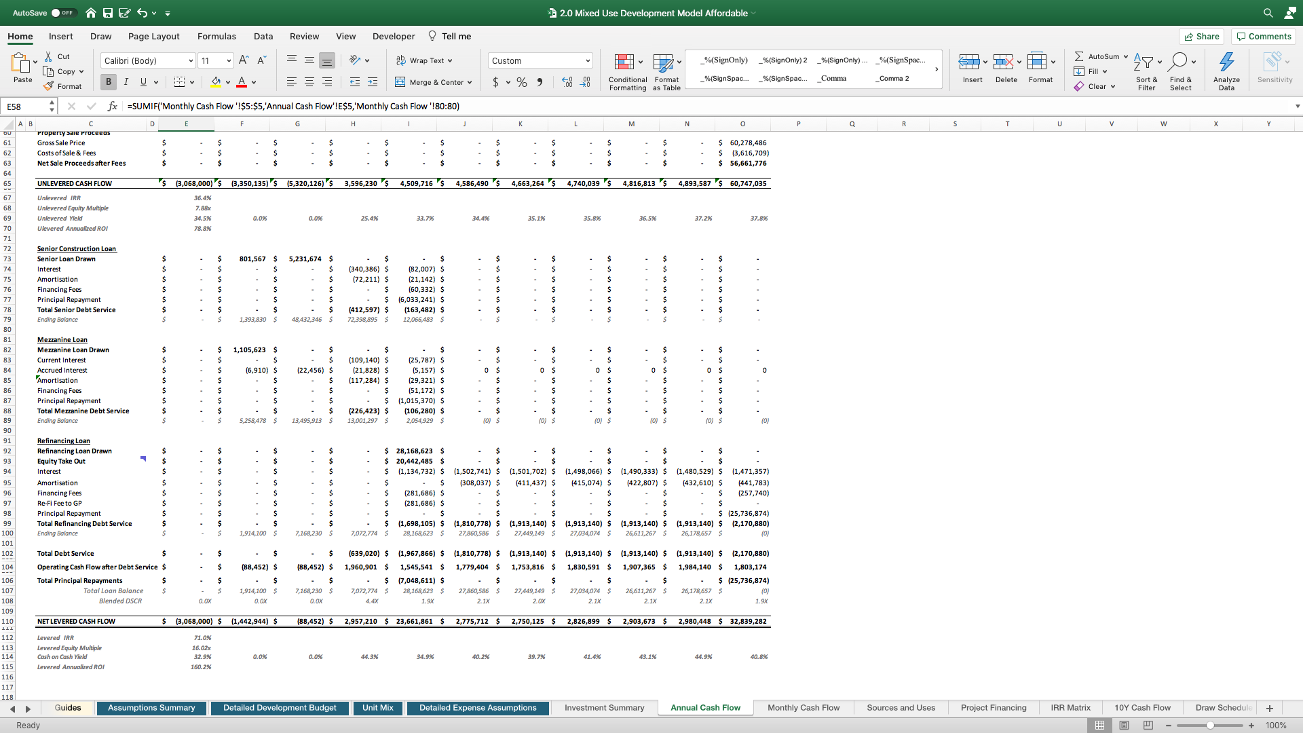1303x733 pixels.
Task: Click the Delete cells icon
Action: coord(1003,62)
